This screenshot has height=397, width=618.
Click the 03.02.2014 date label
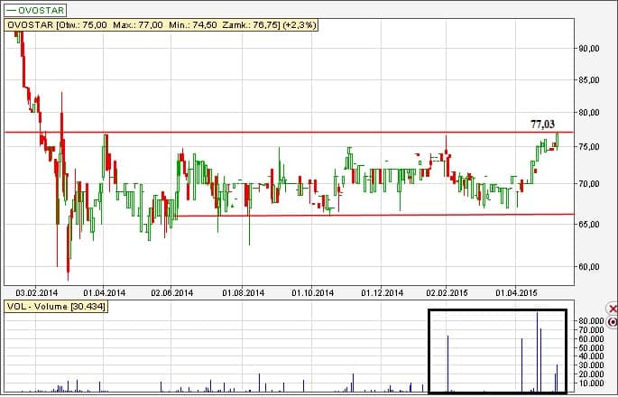(x=37, y=292)
